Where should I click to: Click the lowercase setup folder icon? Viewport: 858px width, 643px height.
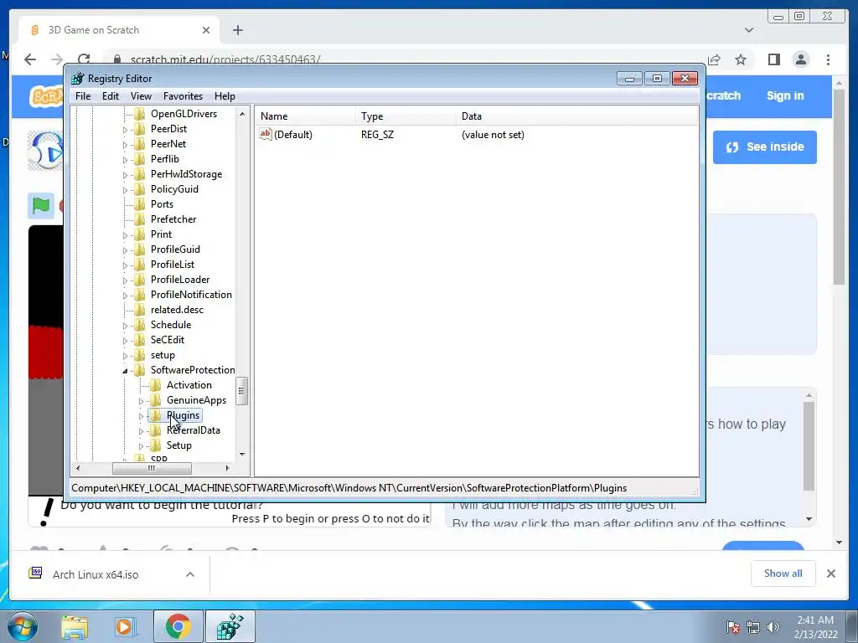click(140, 355)
